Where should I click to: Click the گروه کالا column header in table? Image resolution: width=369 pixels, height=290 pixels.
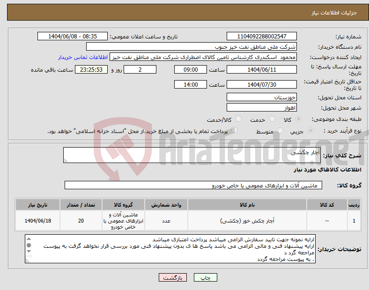[x=123, y=205]
